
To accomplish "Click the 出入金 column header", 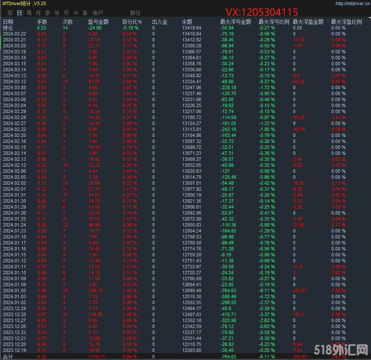I will point(159,22).
